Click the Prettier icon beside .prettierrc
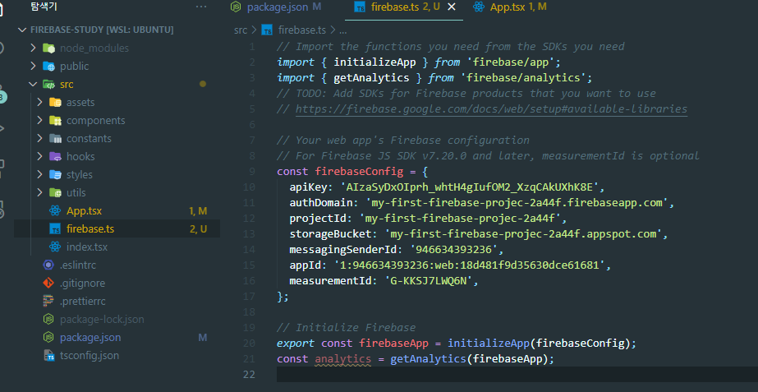 coord(48,301)
